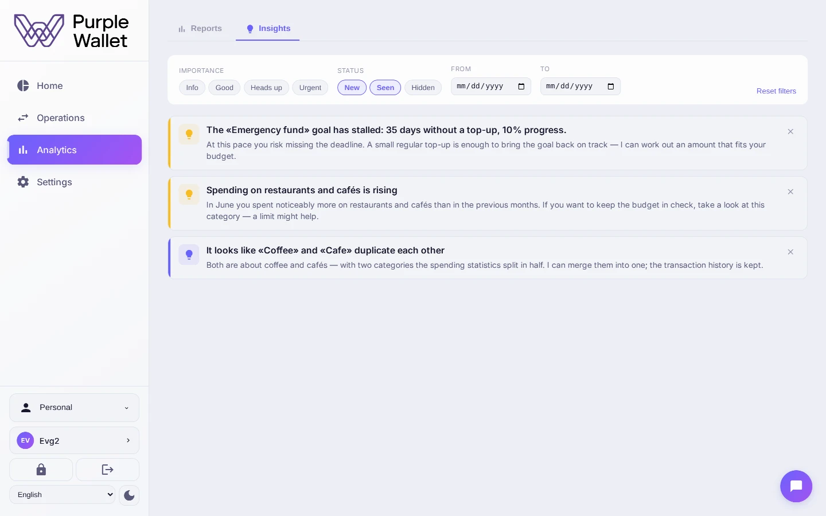
Task: Toggle the New status filter
Action: click(352, 88)
